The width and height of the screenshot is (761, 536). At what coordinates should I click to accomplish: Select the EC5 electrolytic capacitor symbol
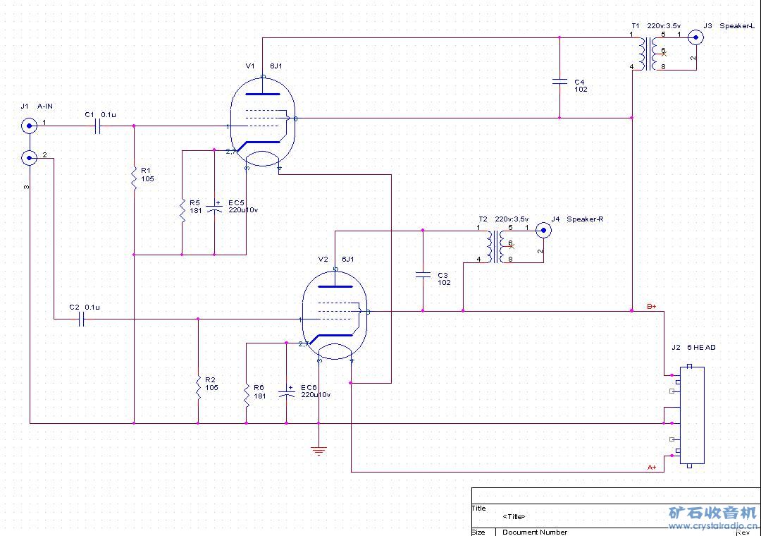(x=214, y=207)
